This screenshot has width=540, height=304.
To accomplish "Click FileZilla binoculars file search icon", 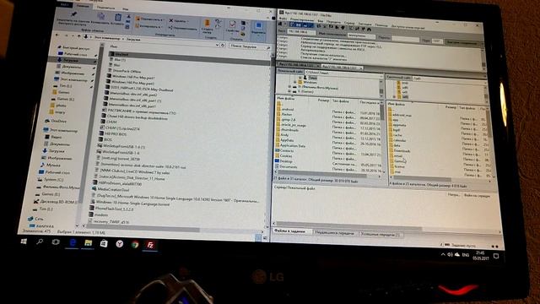I will 369,30.
